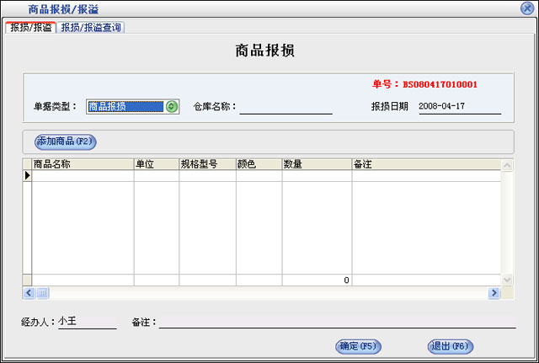Click the table's vertical scroll up arrow
This screenshot has width=539, height=363.
pos(507,165)
